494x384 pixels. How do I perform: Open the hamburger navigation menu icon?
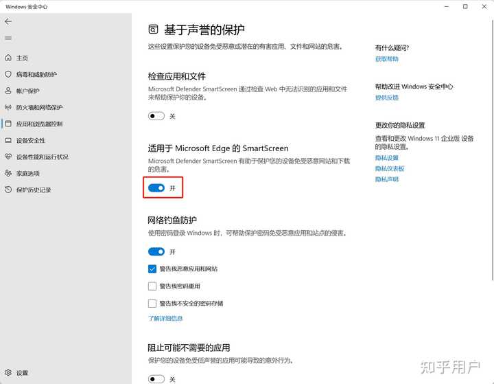(x=8, y=38)
